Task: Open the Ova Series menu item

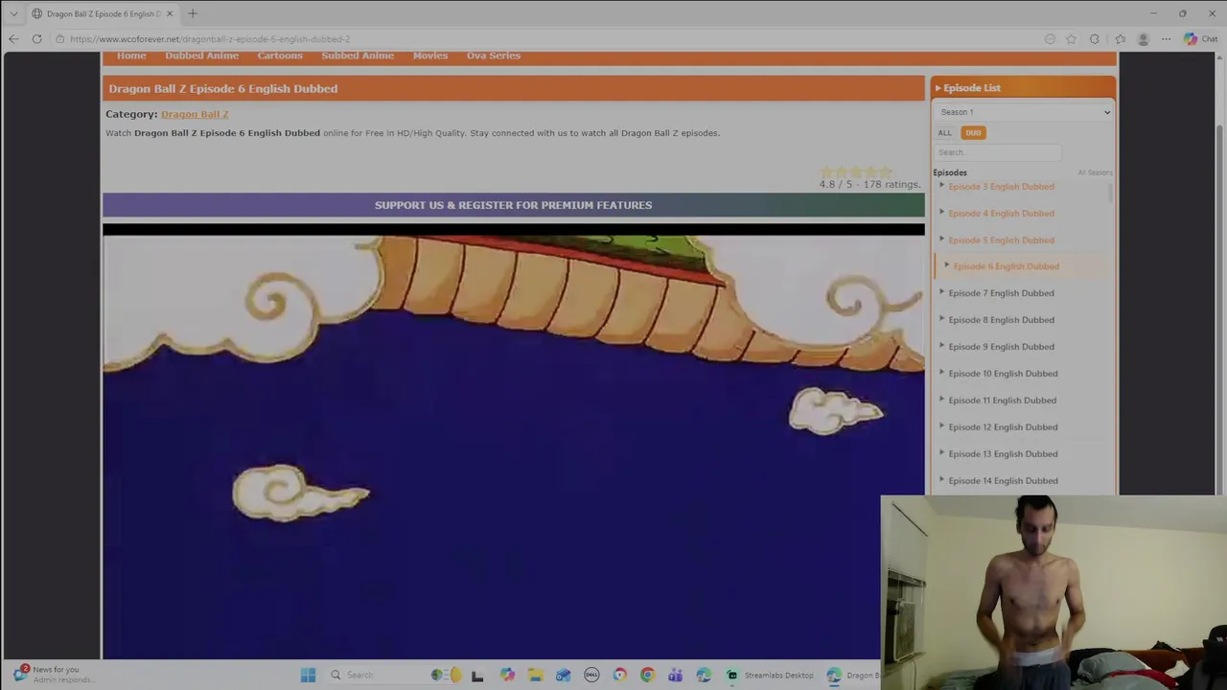Action: tap(494, 56)
